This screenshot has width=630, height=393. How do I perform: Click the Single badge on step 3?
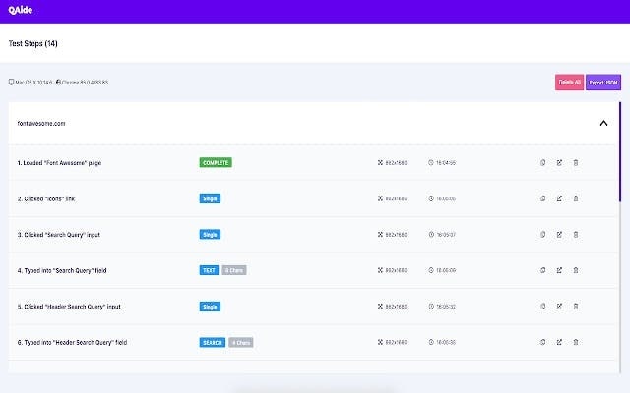tap(210, 235)
